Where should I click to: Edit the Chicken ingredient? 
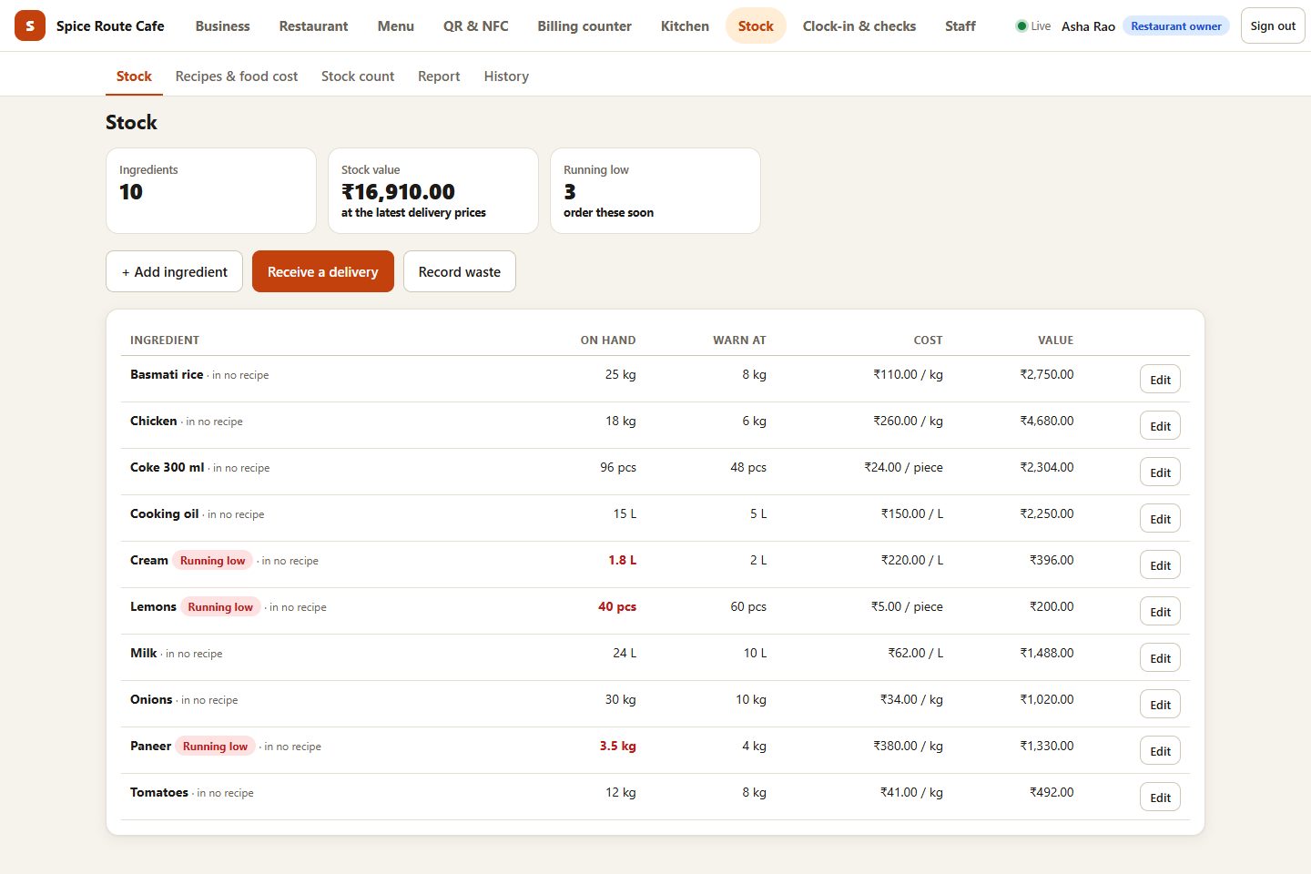(x=1160, y=426)
